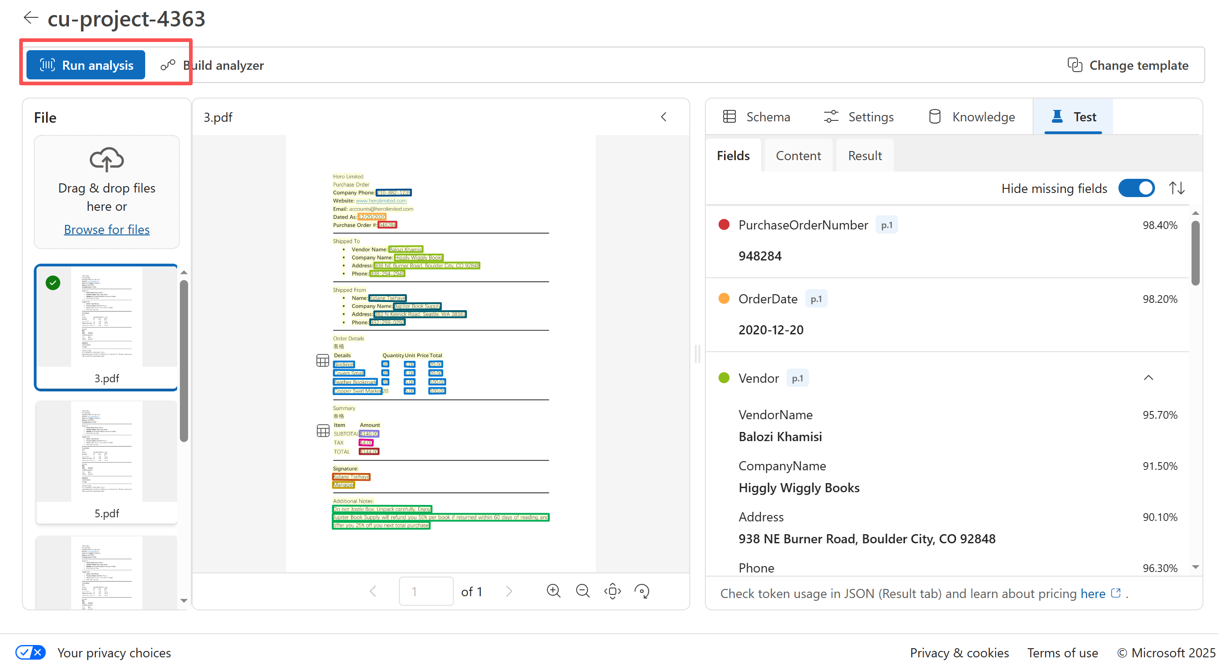Click the table icon beside Order Details

coord(322,360)
